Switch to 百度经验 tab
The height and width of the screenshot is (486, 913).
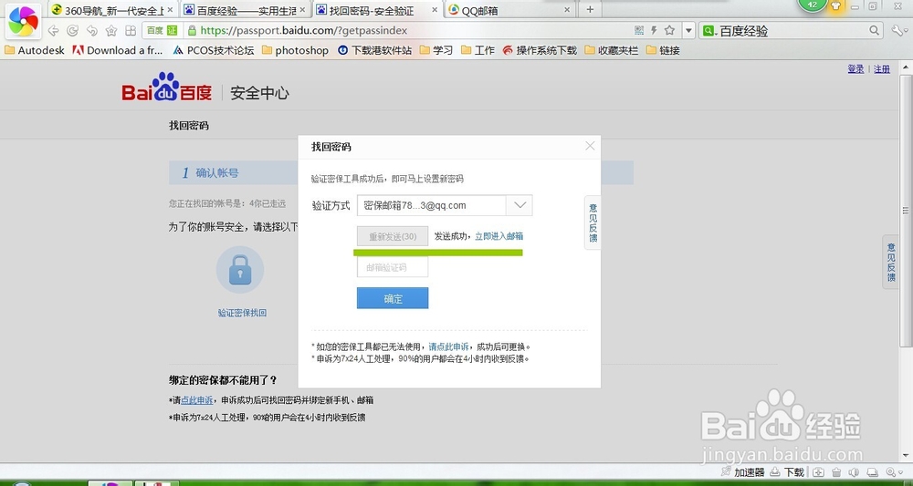pyautogui.click(x=246, y=10)
